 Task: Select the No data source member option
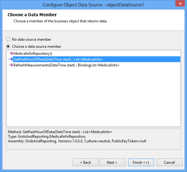8,39
